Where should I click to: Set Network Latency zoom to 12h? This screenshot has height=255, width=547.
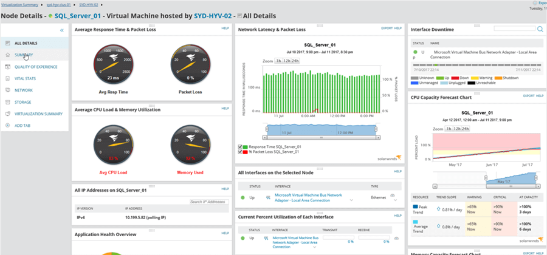[287, 61]
